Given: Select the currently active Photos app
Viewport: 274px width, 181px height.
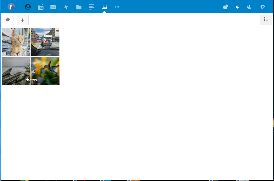Looking at the screenshot, I should [104, 7].
